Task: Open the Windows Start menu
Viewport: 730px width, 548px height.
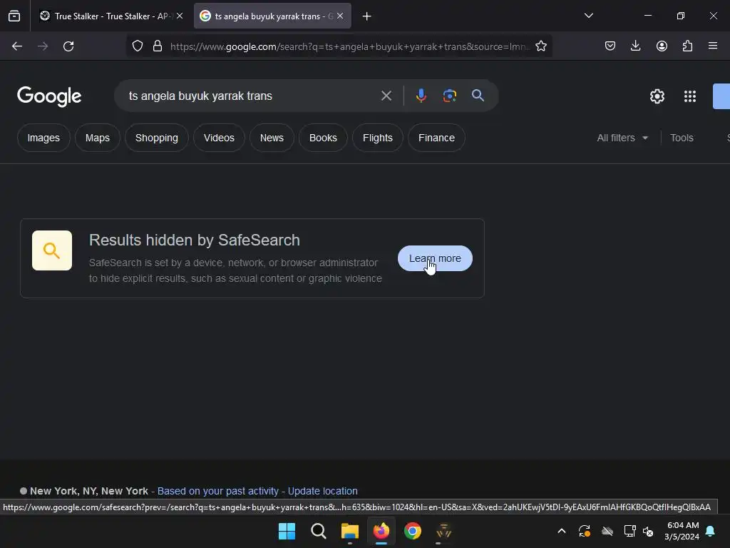Action: pyautogui.click(x=287, y=531)
